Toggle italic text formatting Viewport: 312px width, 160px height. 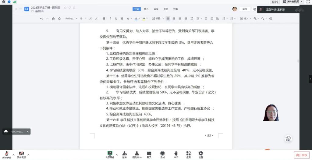pyautogui.click(x=110, y=19)
